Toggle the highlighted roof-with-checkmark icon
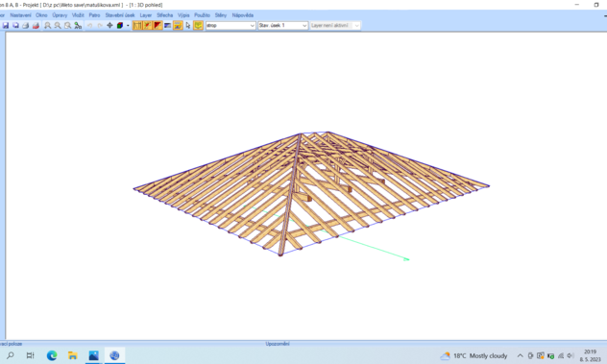 tap(178, 26)
